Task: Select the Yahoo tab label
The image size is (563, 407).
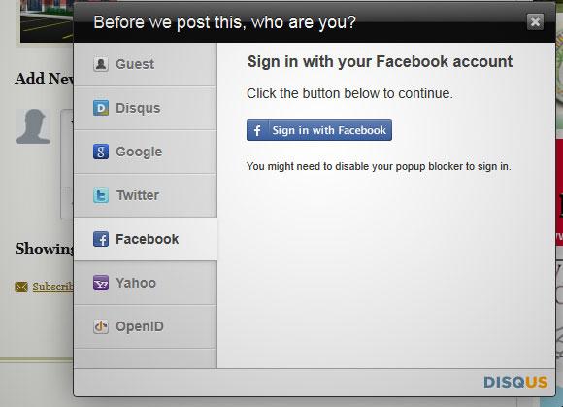Action: click(x=136, y=283)
